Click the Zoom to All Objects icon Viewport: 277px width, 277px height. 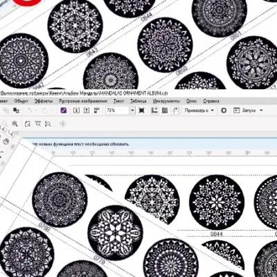point(37,124)
